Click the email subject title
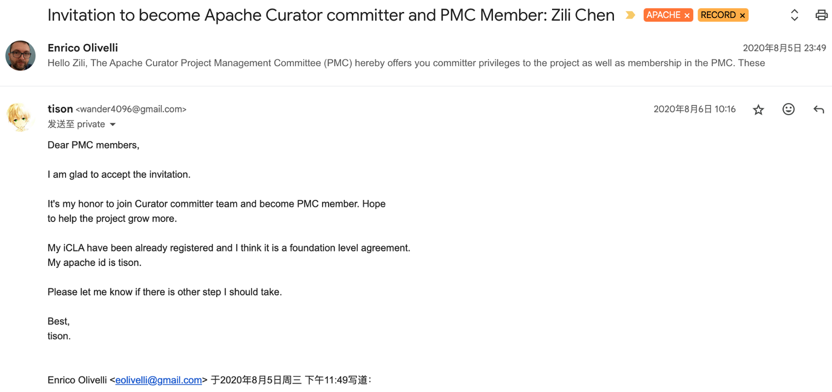 [331, 15]
